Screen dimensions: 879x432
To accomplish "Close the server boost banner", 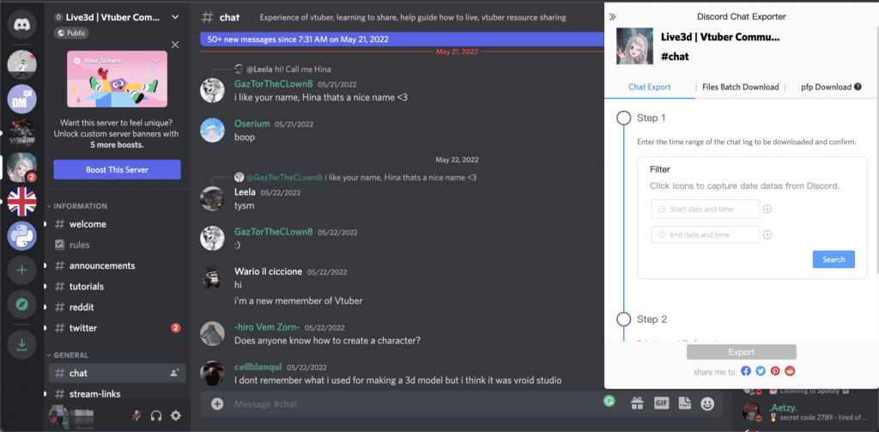I will pyautogui.click(x=175, y=45).
